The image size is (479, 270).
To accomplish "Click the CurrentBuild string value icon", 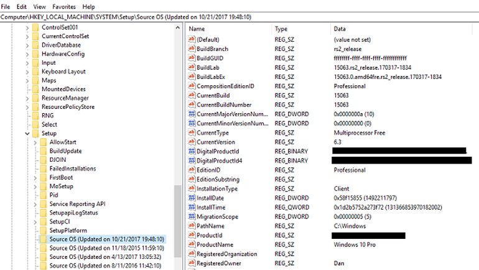I will [192, 95].
